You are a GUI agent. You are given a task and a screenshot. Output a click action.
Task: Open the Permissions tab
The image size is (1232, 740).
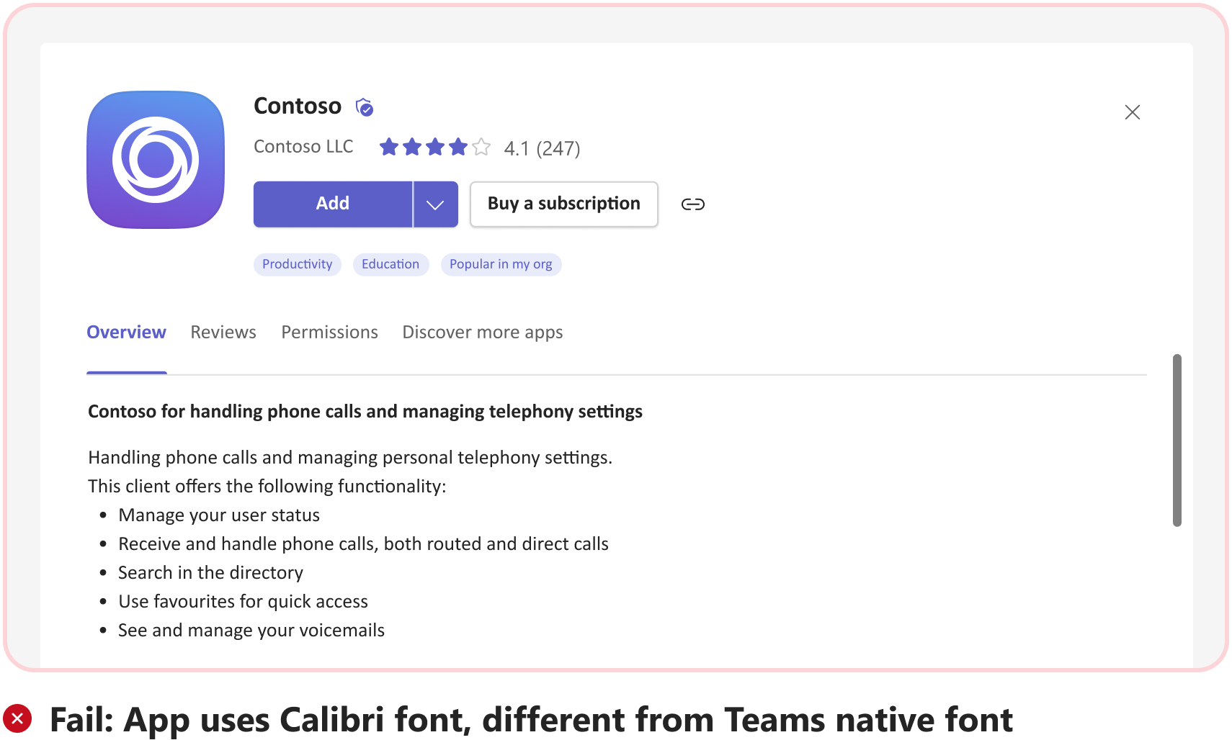point(329,333)
